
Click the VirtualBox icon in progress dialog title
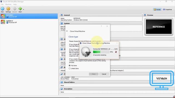pos(81,43)
